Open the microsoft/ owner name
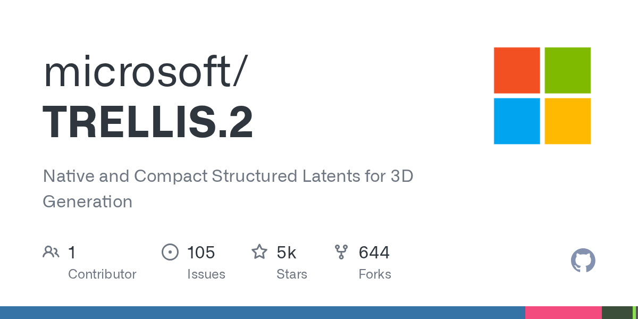Viewport: 638px width, 319px height. 144,72
